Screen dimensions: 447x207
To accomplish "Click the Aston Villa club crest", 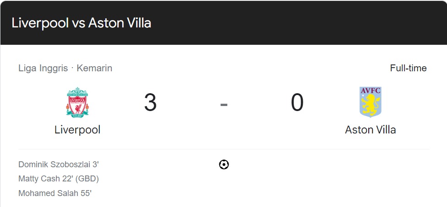I will 371,102.
